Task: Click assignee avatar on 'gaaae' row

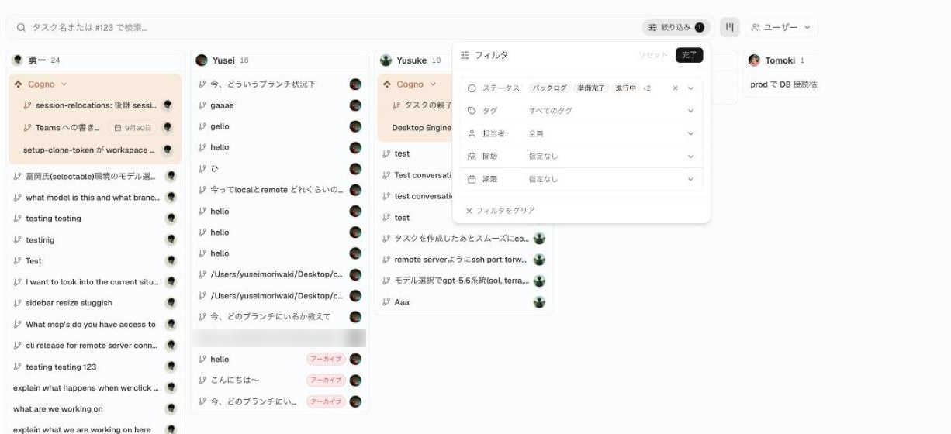Action: click(x=355, y=105)
